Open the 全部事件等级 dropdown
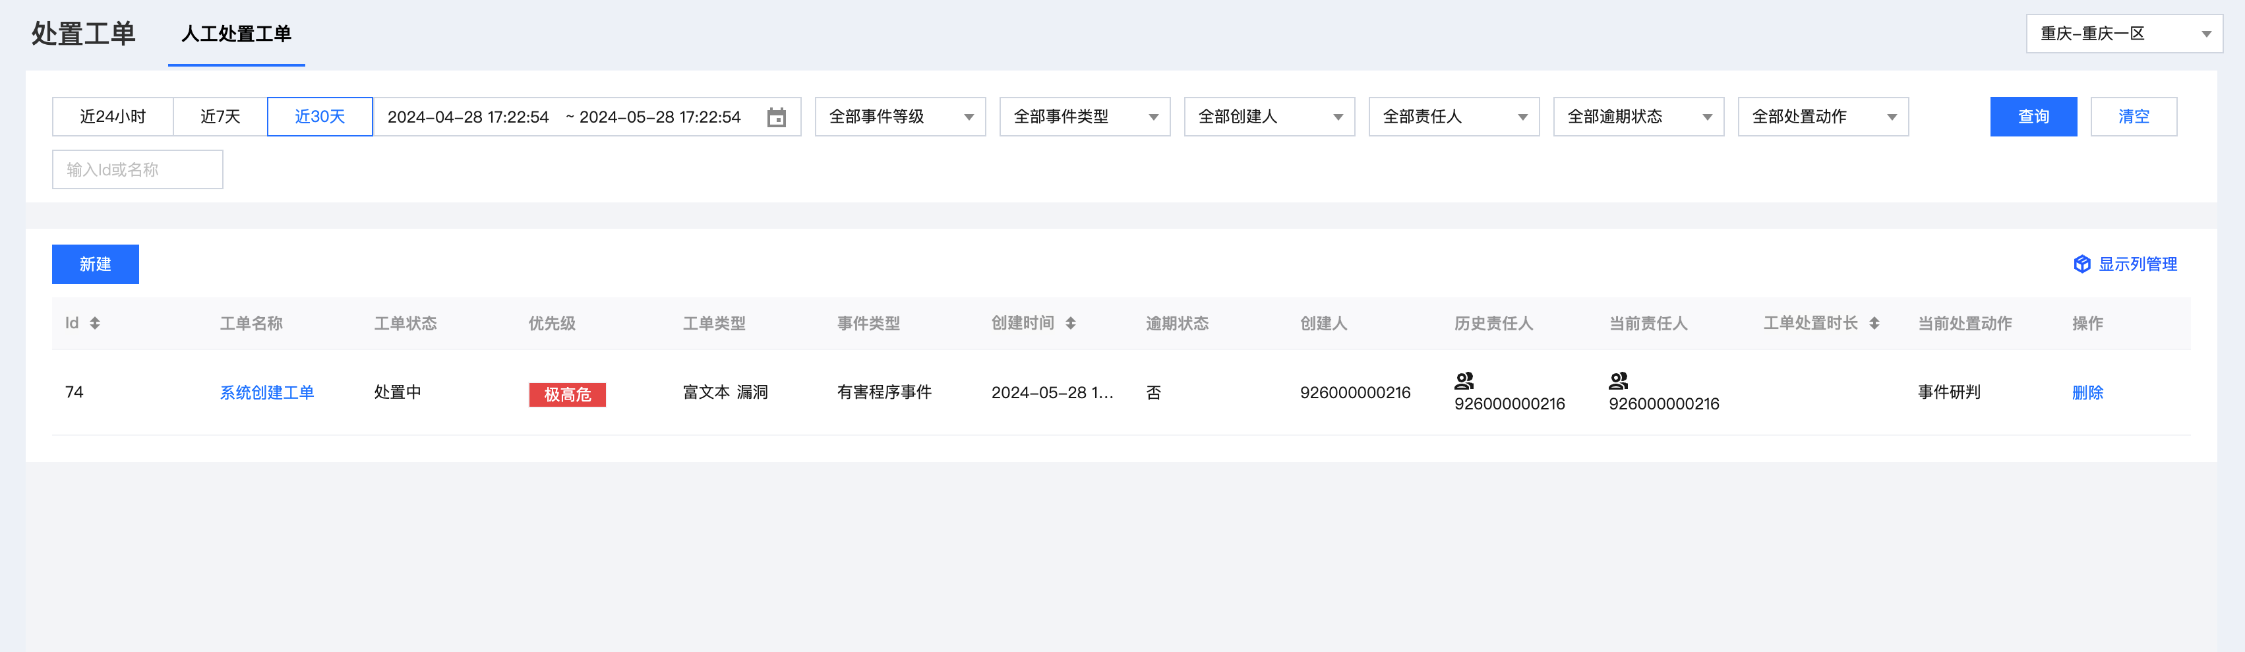 (900, 117)
